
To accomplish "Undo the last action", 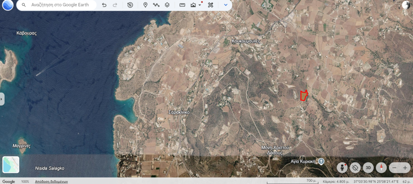I will (x=104, y=5).
